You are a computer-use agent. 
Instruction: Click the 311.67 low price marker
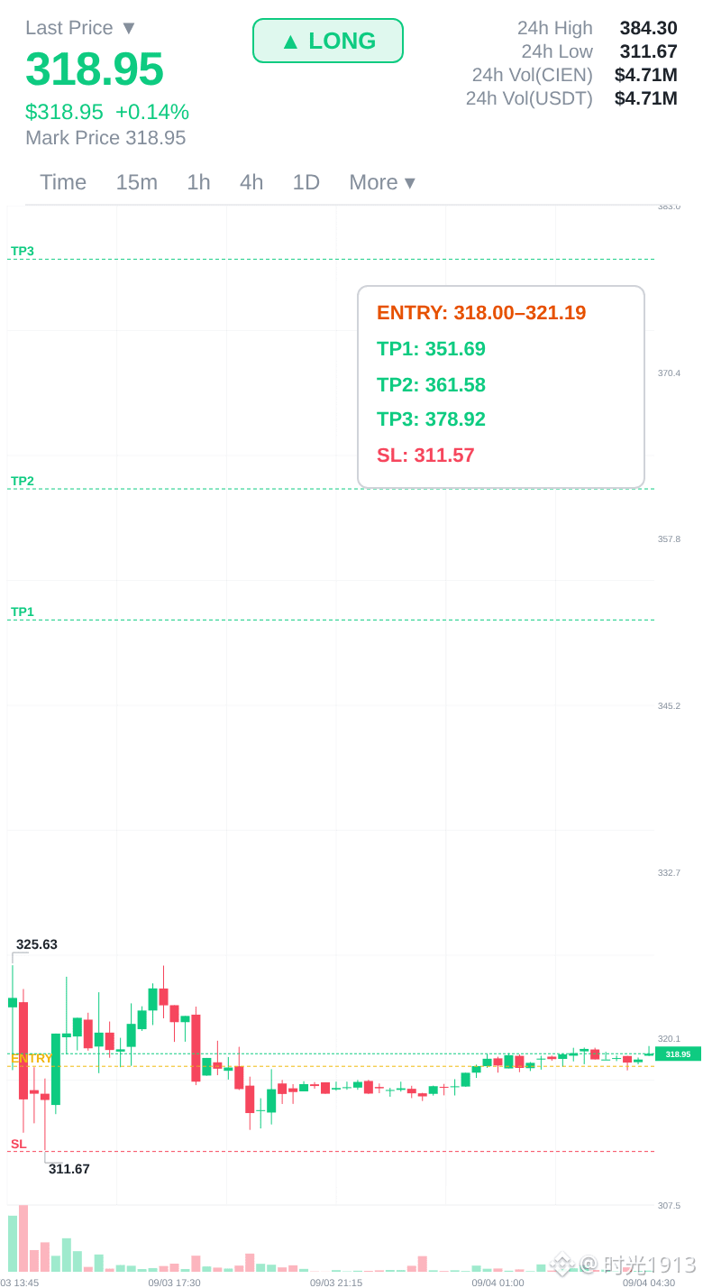coord(69,1169)
